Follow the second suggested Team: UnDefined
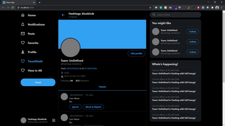Screen dimensions: 225x126 [193, 42]
